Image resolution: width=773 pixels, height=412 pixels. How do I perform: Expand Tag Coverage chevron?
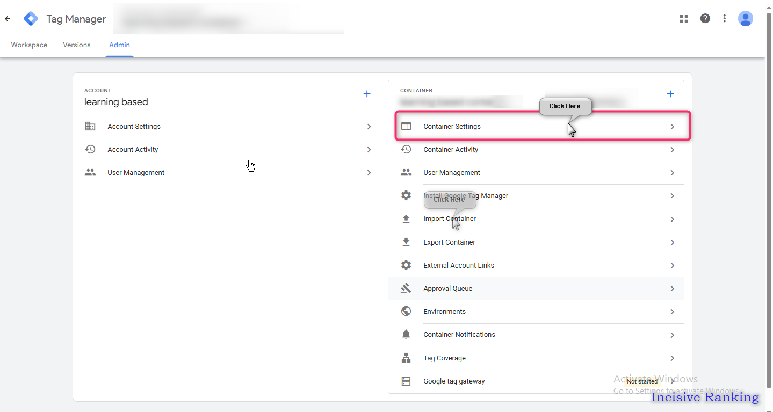[x=672, y=358]
